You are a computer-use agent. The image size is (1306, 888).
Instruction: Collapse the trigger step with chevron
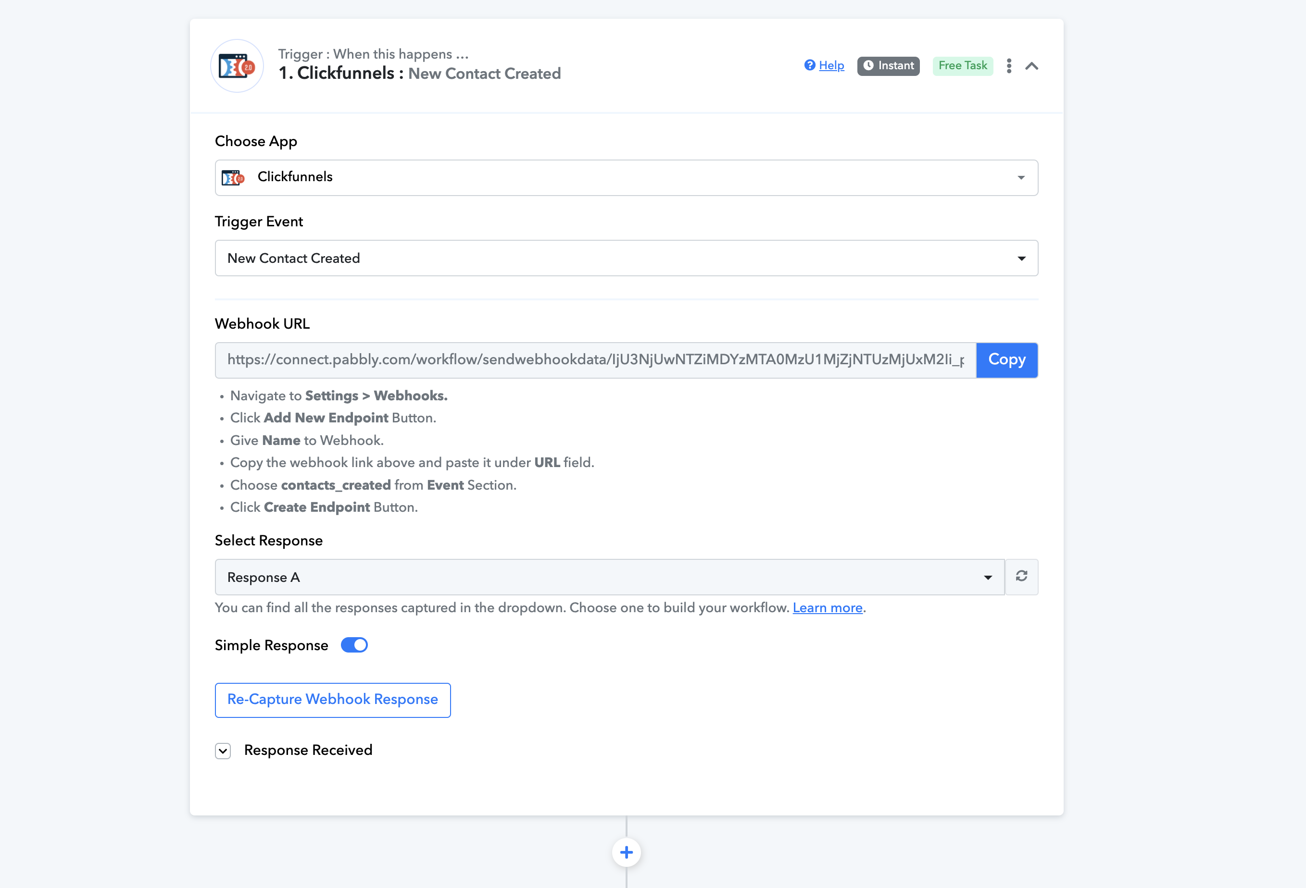[x=1032, y=66]
